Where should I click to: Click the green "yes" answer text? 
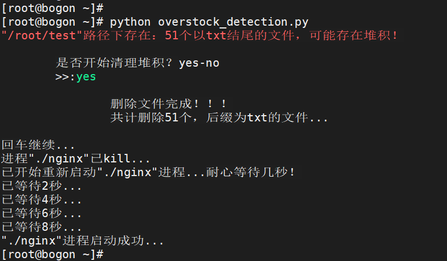(86, 77)
